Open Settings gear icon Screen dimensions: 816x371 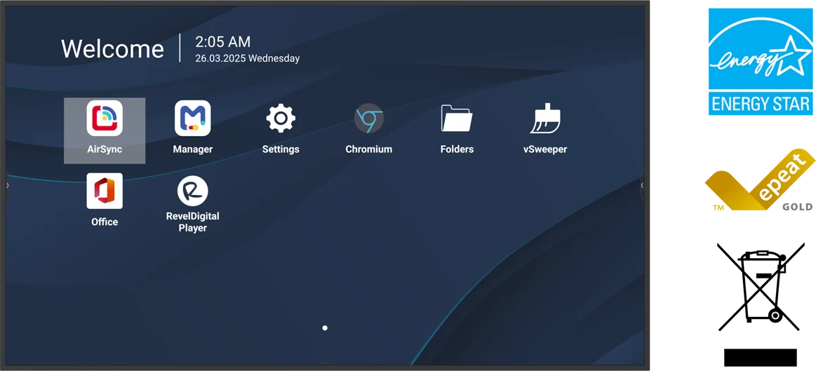[x=281, y=118]
